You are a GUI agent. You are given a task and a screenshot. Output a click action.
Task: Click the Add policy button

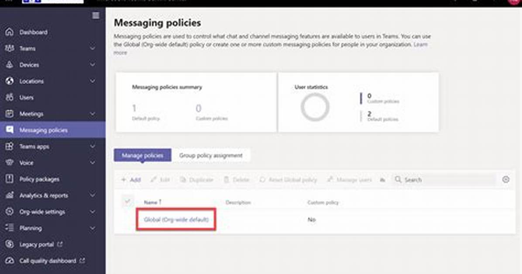click(x=131, y=180)
